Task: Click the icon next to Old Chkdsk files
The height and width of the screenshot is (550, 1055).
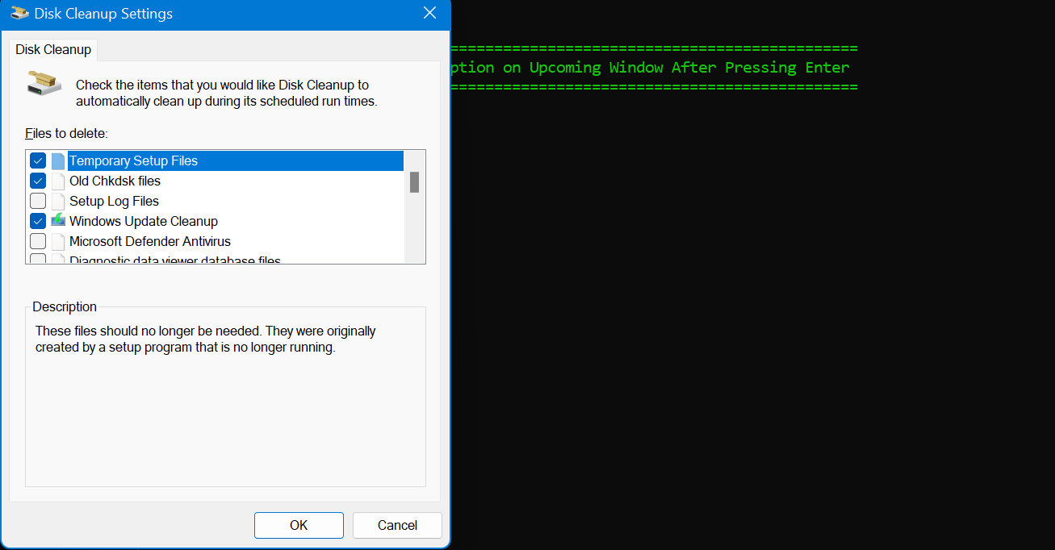Action: (x=57, y=180)
